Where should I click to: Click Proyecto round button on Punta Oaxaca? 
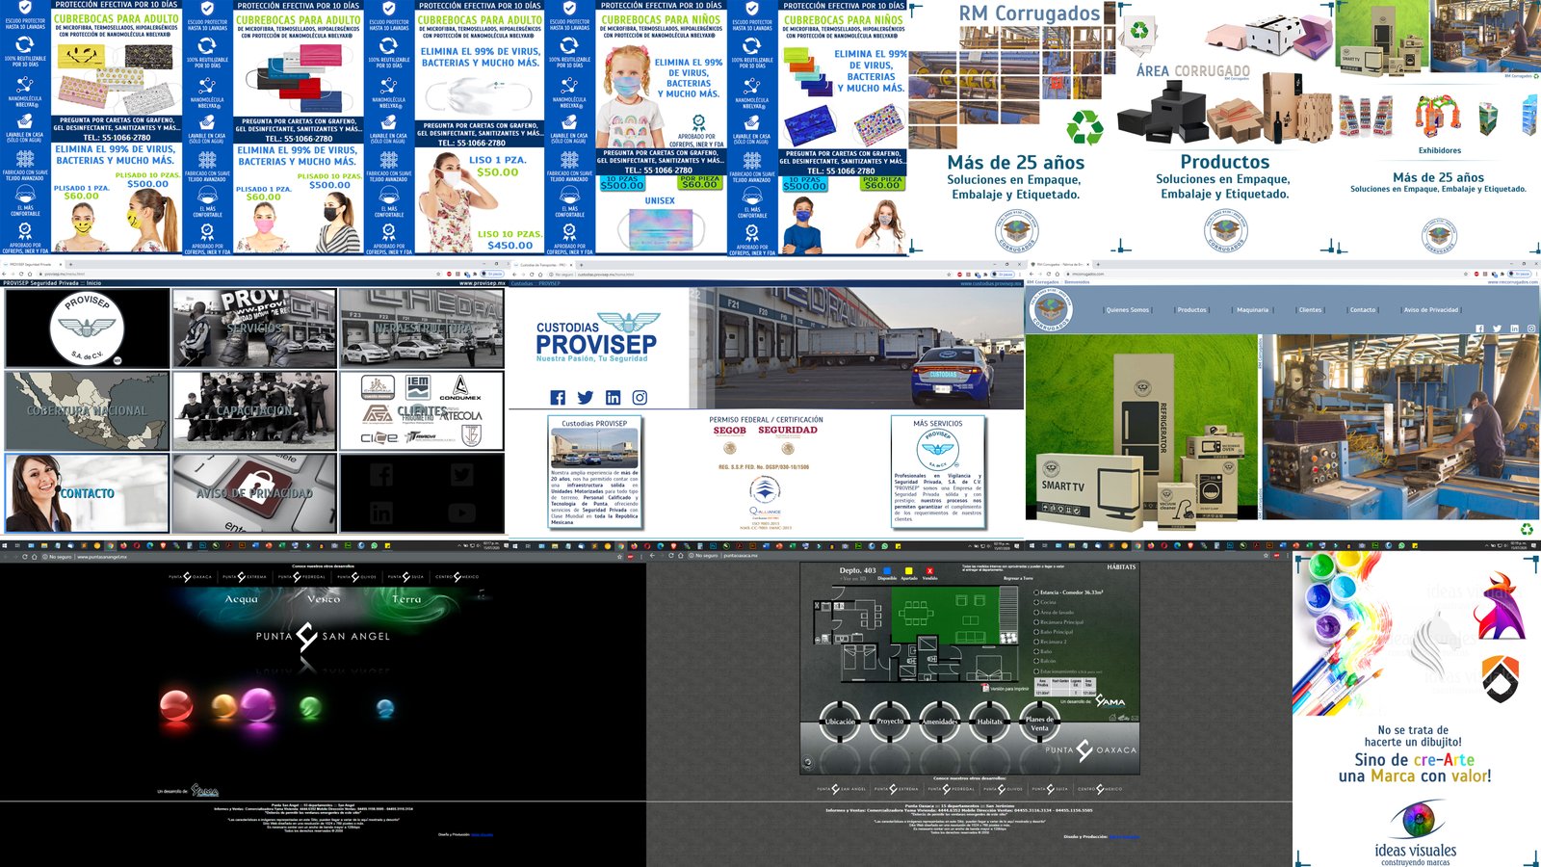tap(890, 721)
